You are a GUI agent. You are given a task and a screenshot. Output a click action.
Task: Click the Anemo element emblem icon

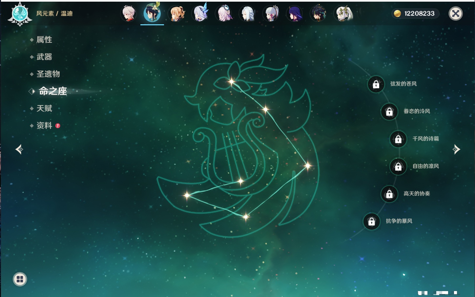click(20, 14)
